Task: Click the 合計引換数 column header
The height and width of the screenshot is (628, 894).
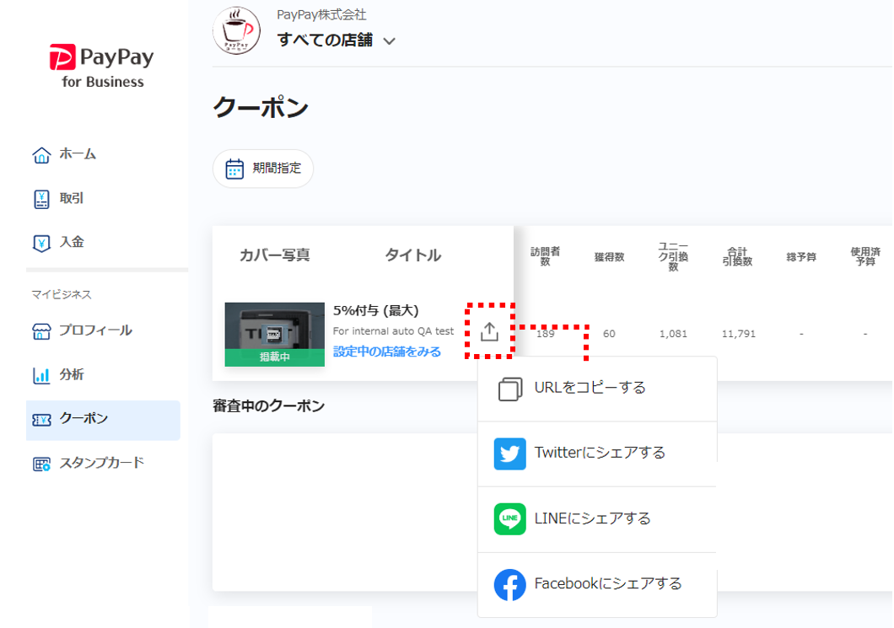Action: (x=737, y=256)
